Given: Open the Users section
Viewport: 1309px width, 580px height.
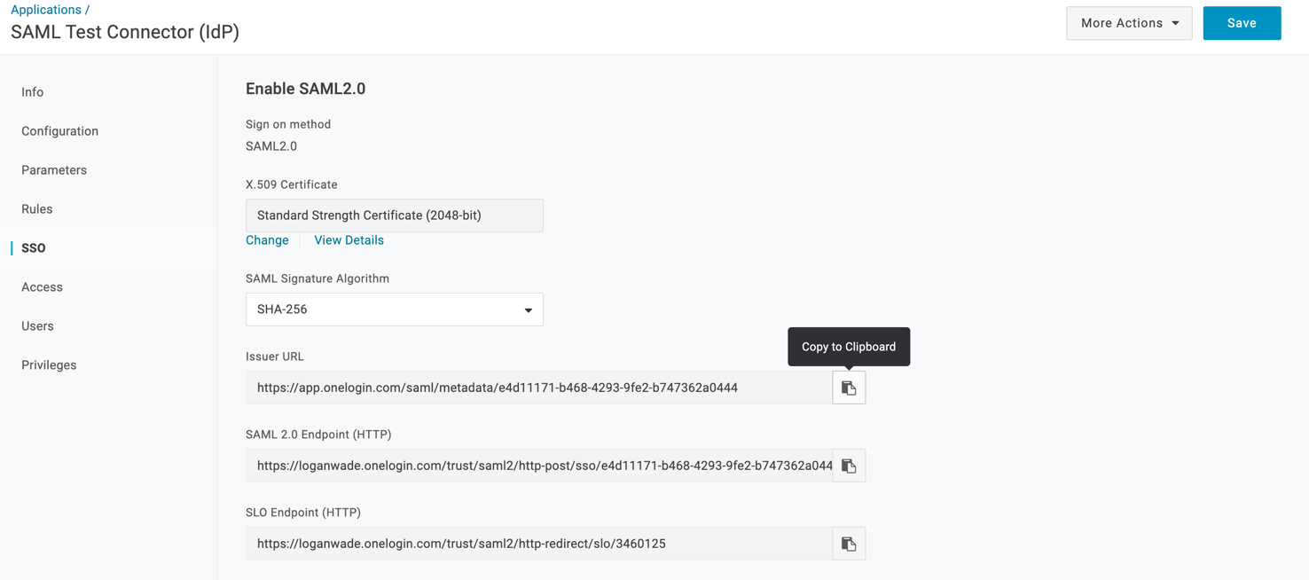Looking at the screenshot, I should coord(37,325).
